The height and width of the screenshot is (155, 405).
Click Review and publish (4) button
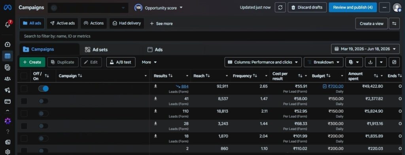pyautogui.click(x=352, y=8)
